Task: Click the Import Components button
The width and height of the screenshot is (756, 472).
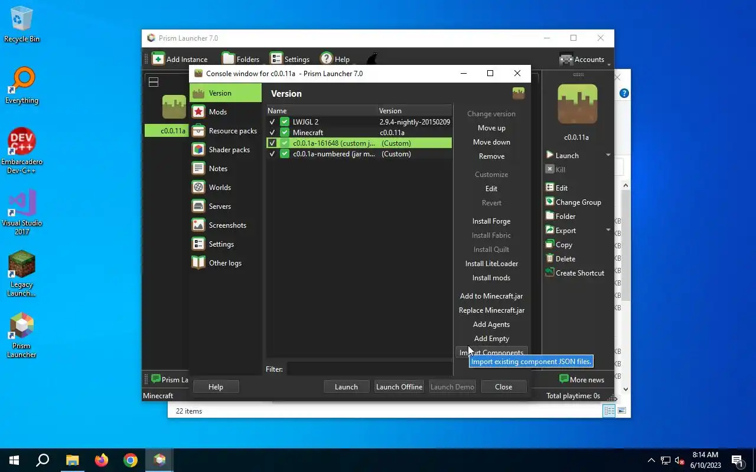Action: (491, 352)
